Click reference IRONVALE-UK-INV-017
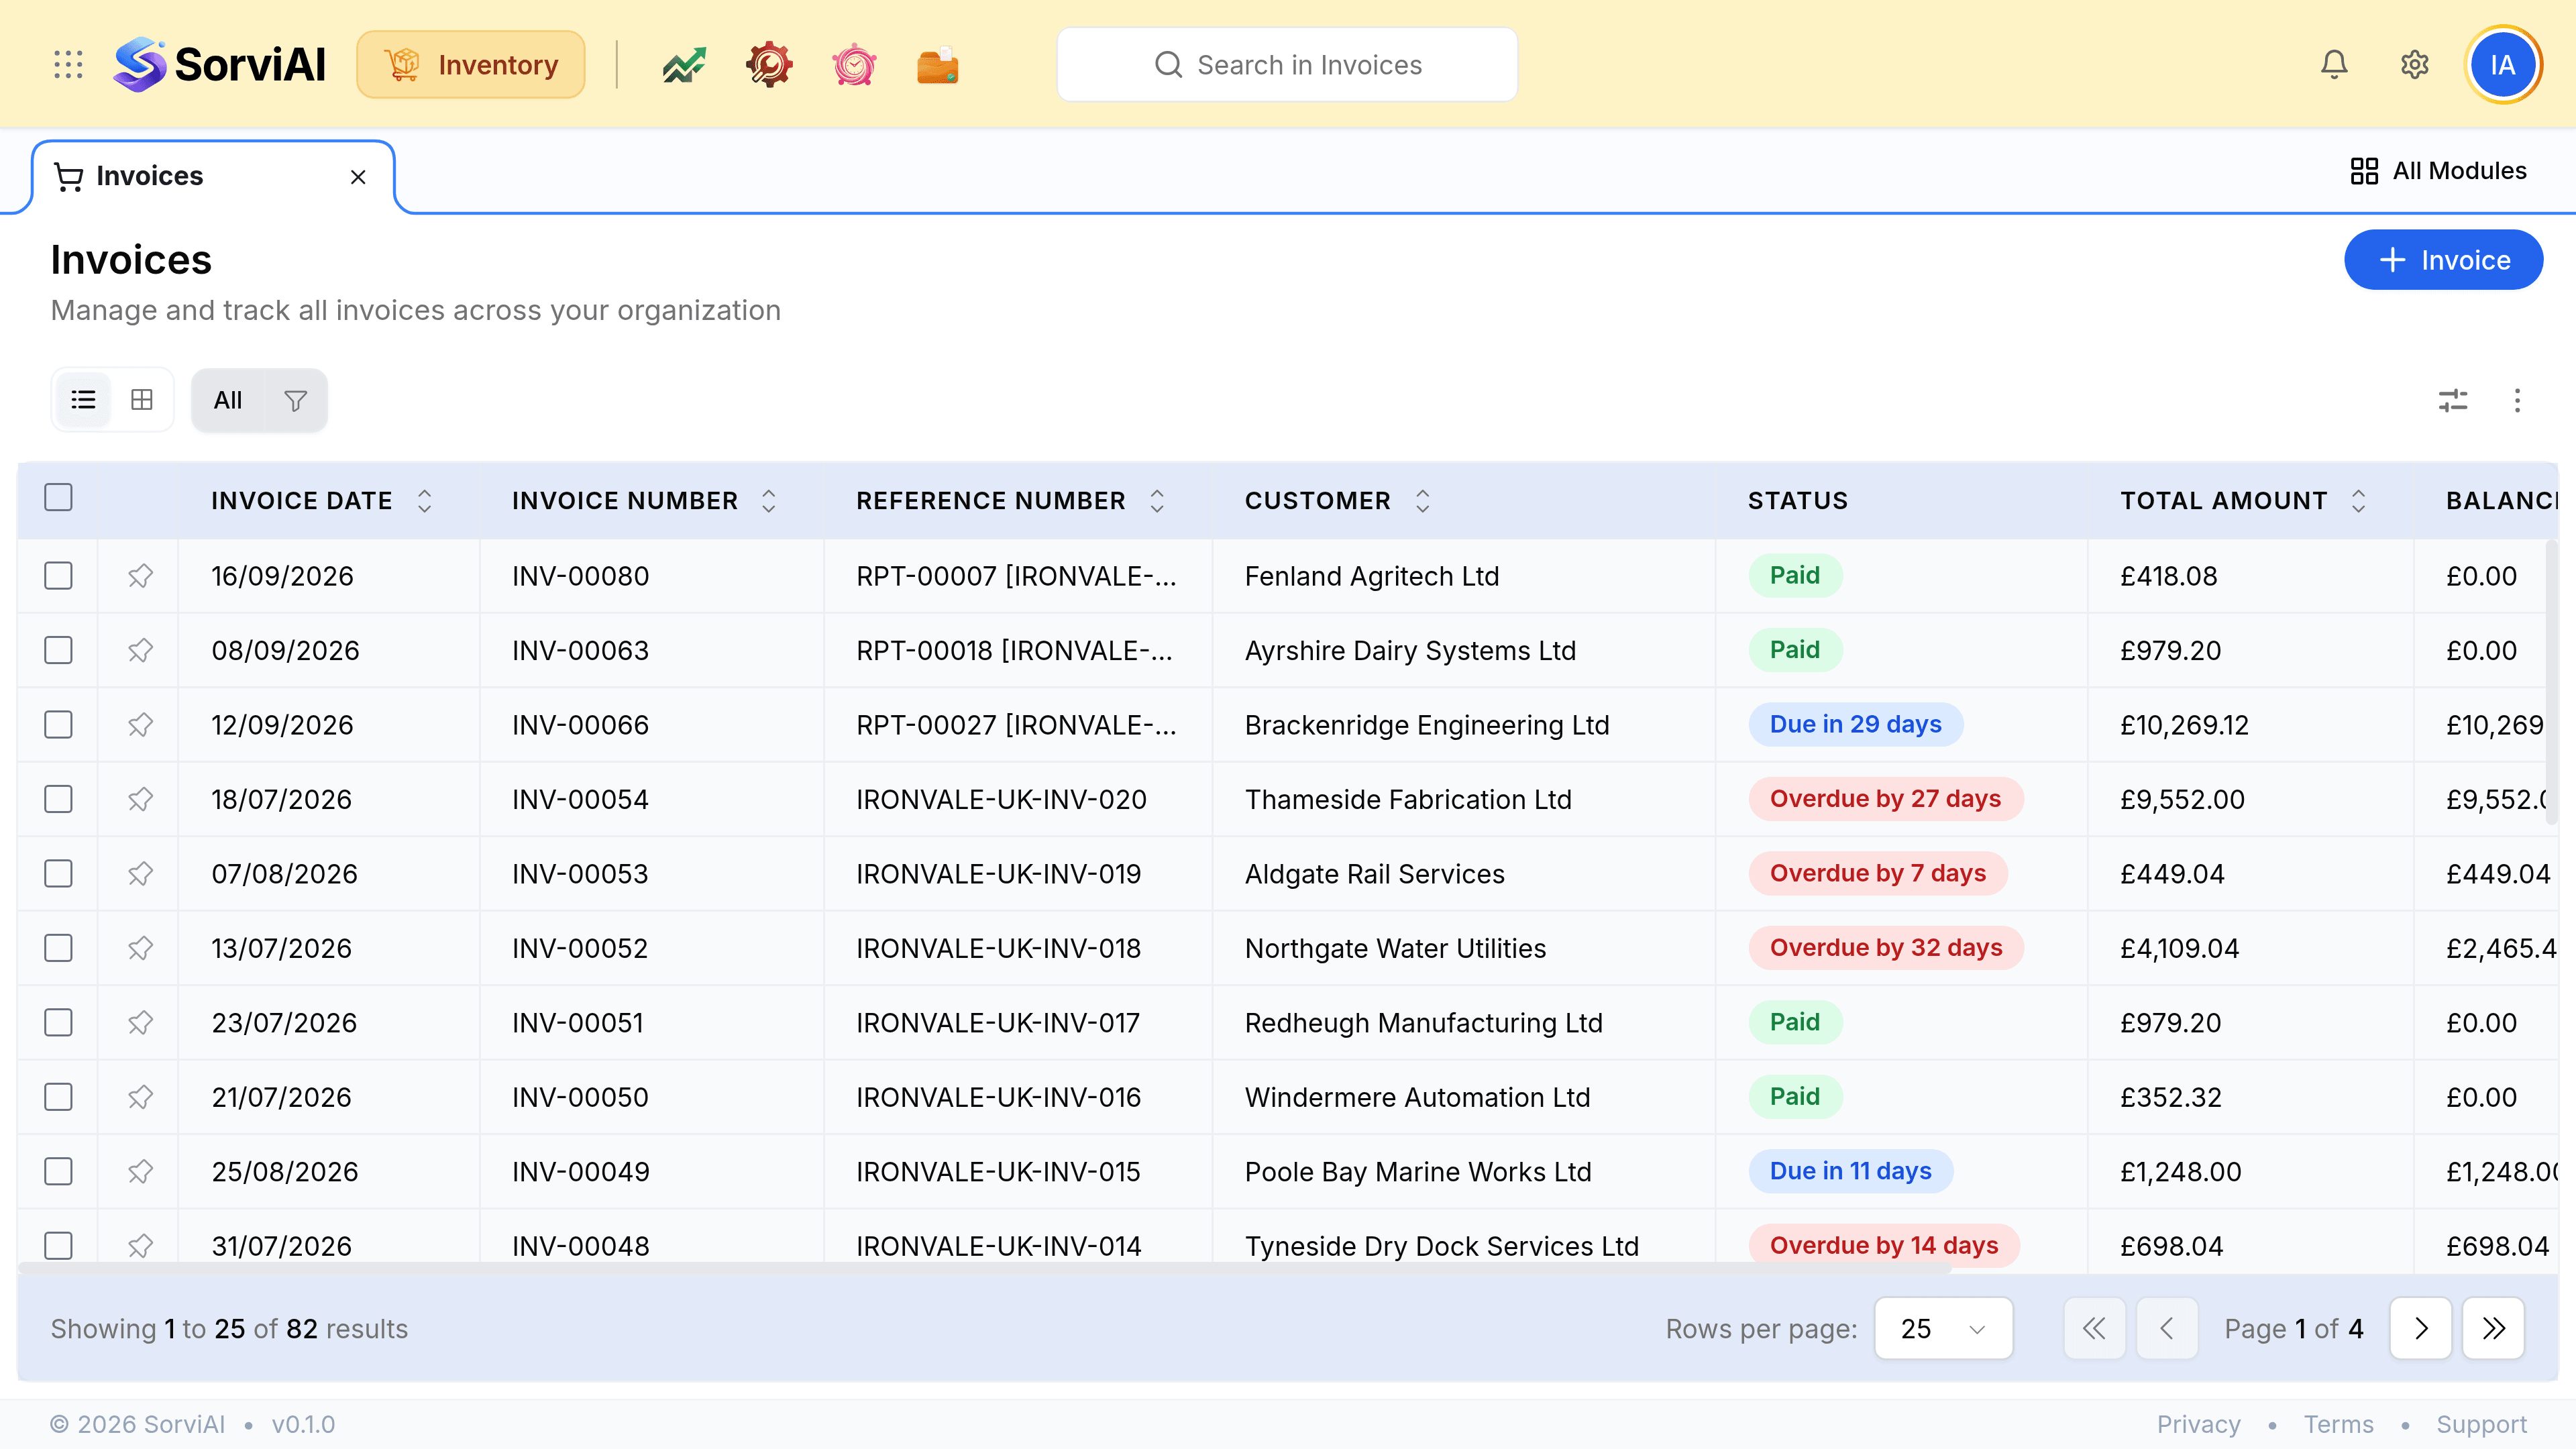Image resolution: width=2576 pixels, height=1449 pixels. (998, 1023)
